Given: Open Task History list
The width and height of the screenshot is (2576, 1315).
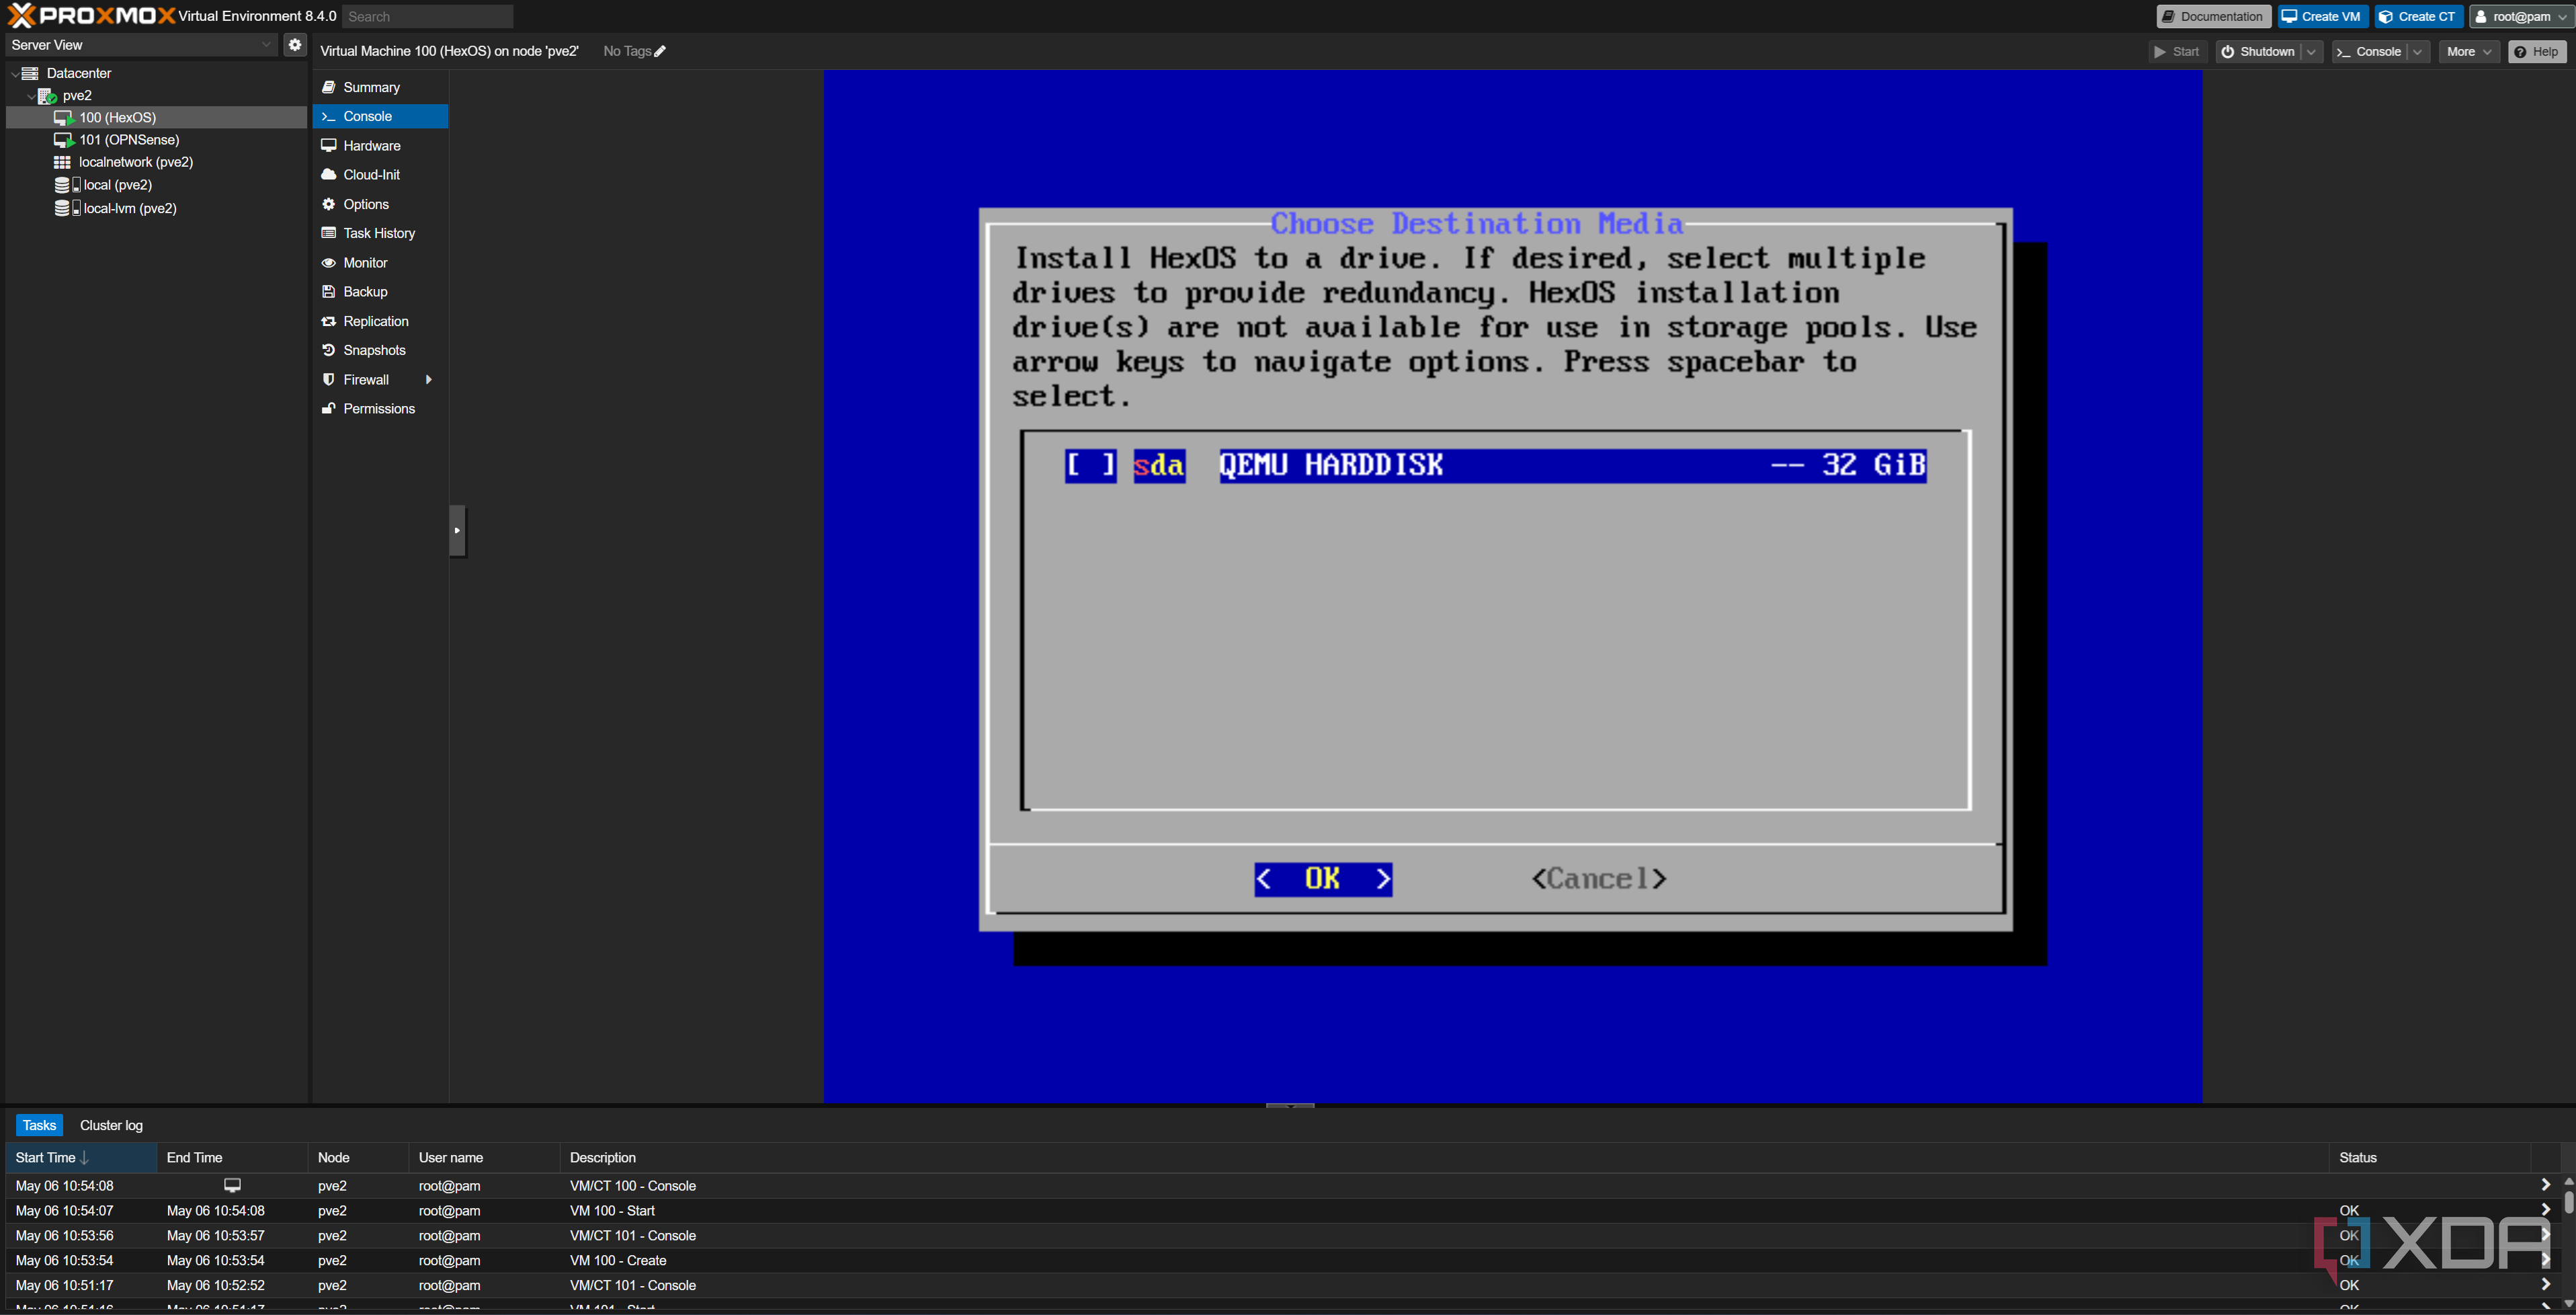Looking at the screenshot, I should pos(380,233).
